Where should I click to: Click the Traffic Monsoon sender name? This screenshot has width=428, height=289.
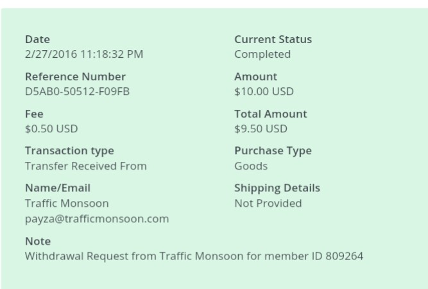pos(67,203)
